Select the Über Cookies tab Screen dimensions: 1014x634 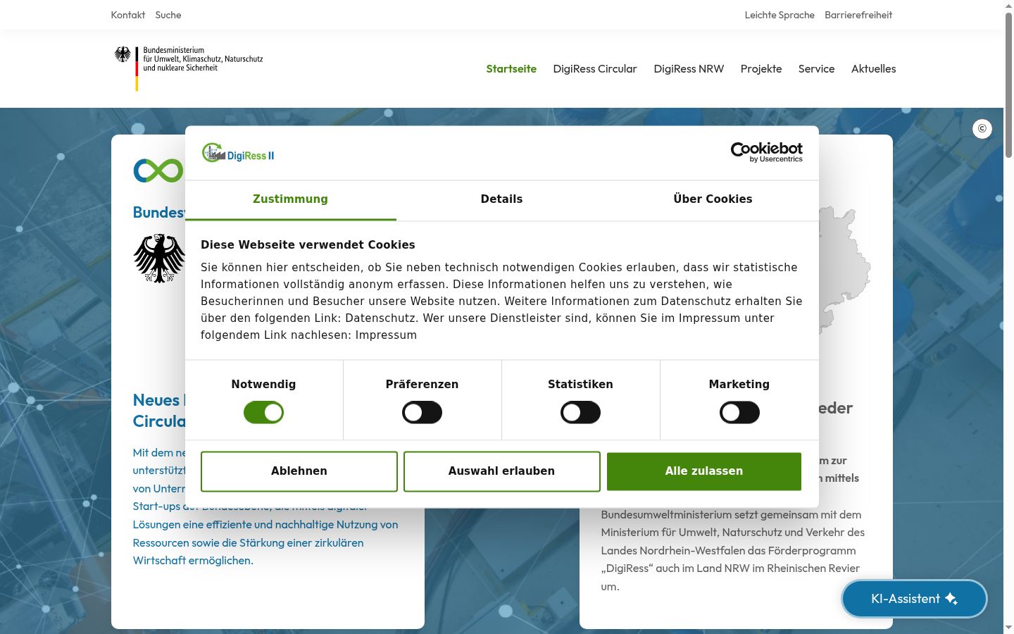tap(713, 200)
